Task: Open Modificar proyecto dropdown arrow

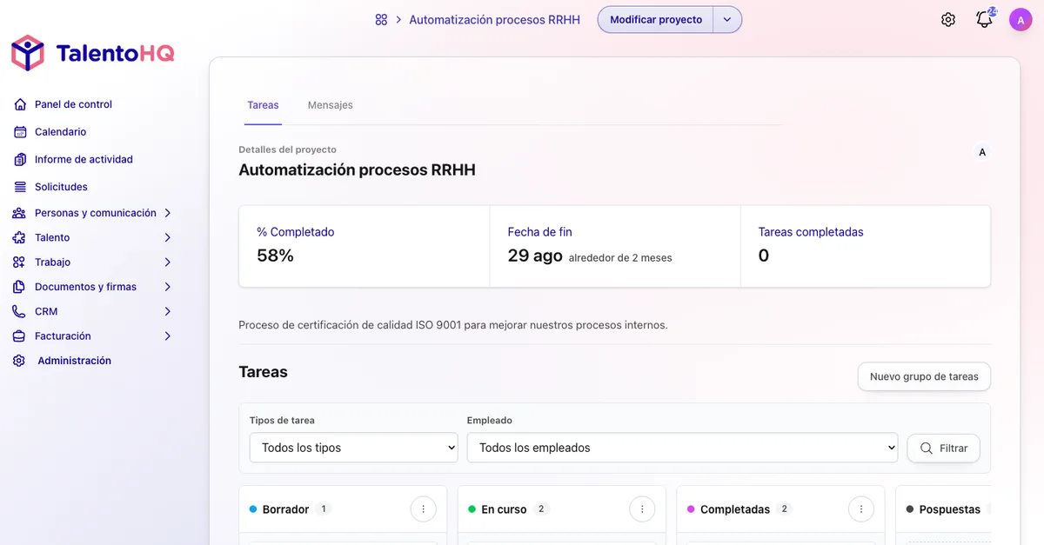Action: tap(727, 20)
